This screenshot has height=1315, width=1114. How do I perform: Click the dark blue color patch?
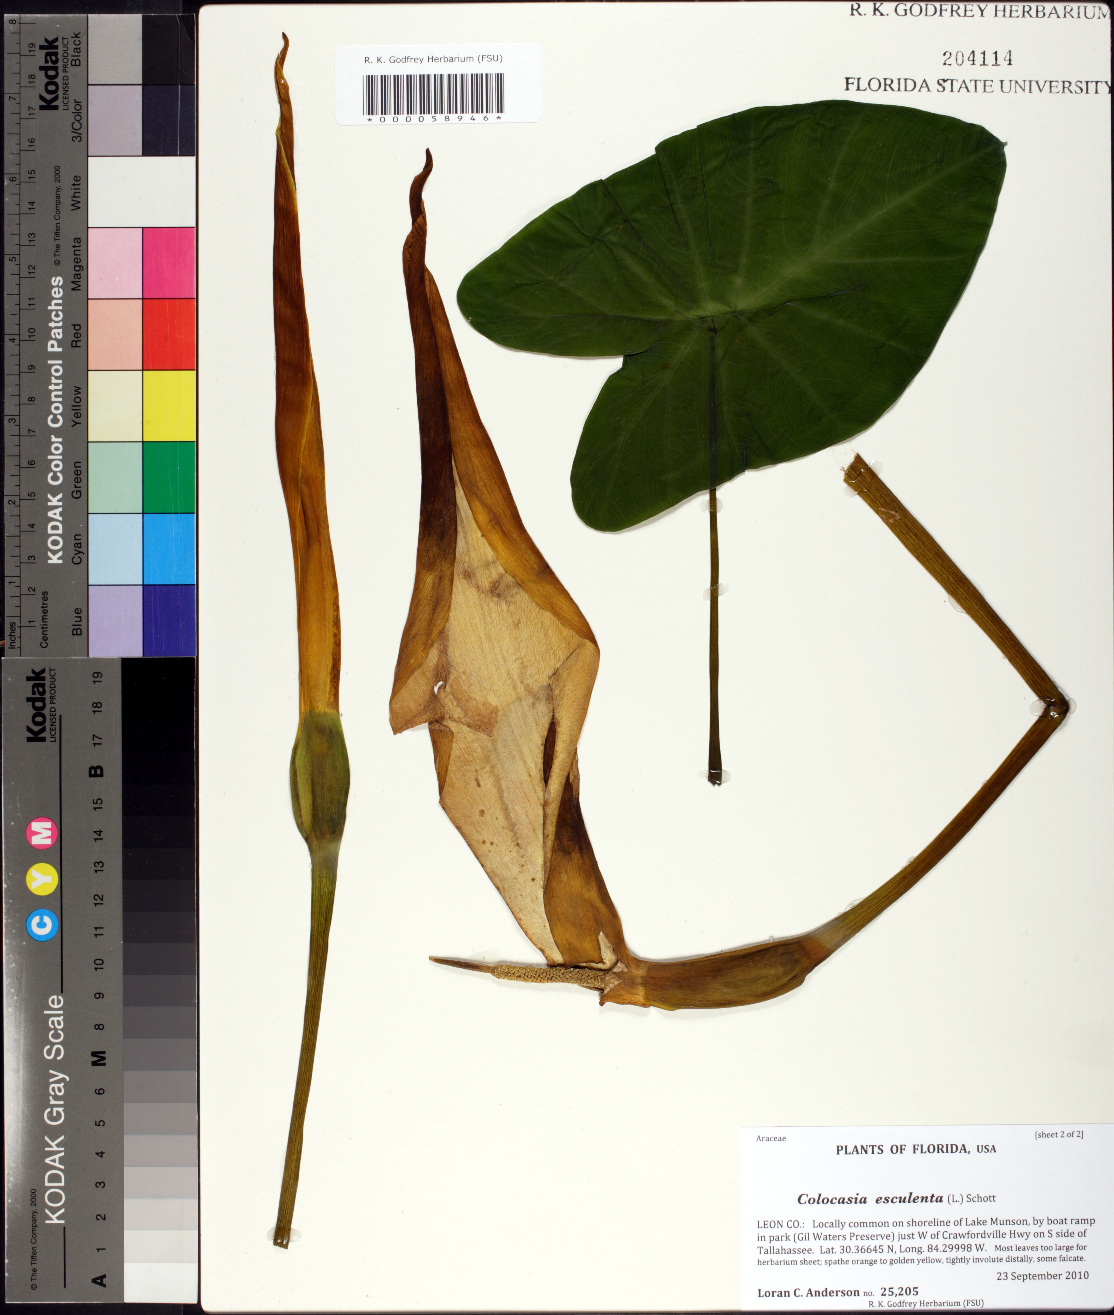click(169, 620)
